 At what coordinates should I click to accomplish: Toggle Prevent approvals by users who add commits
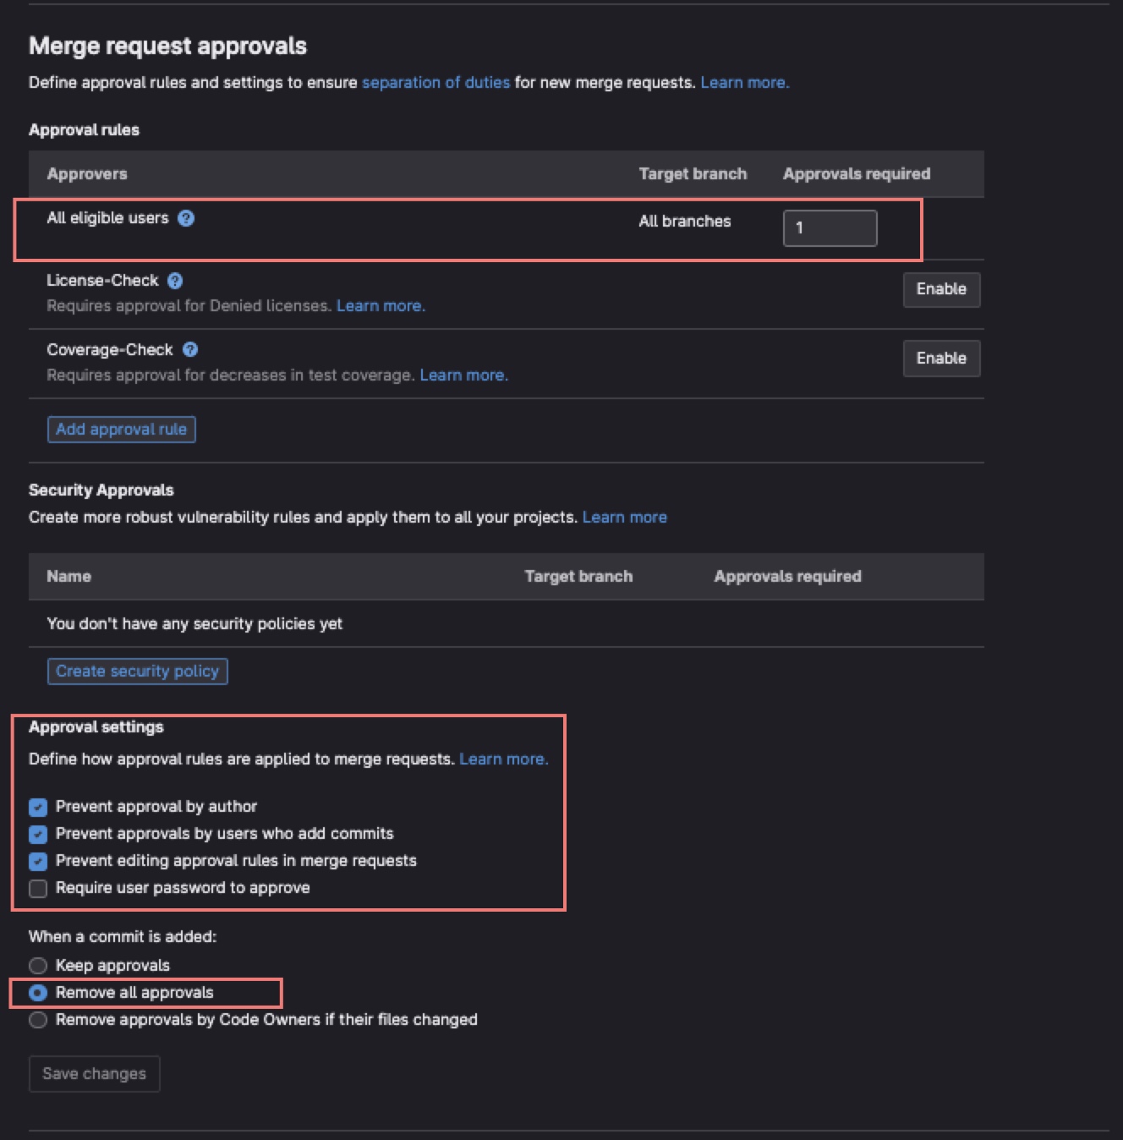click(38, 834)
